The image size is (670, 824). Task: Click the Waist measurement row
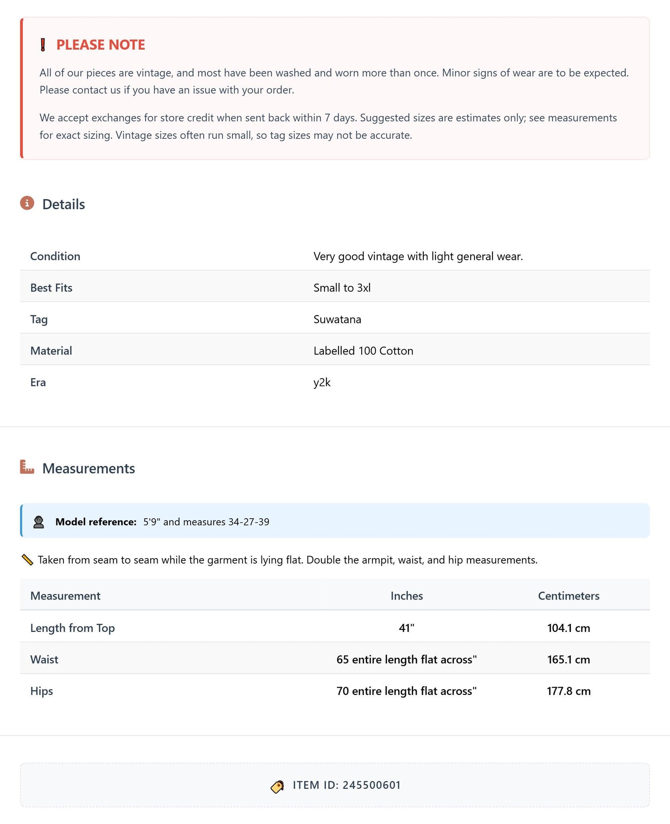click(x=335, y=659)
